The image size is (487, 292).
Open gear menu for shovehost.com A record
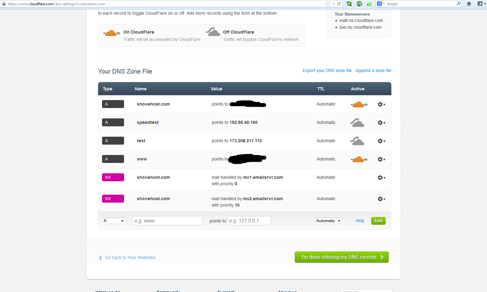tap(381, 104)
